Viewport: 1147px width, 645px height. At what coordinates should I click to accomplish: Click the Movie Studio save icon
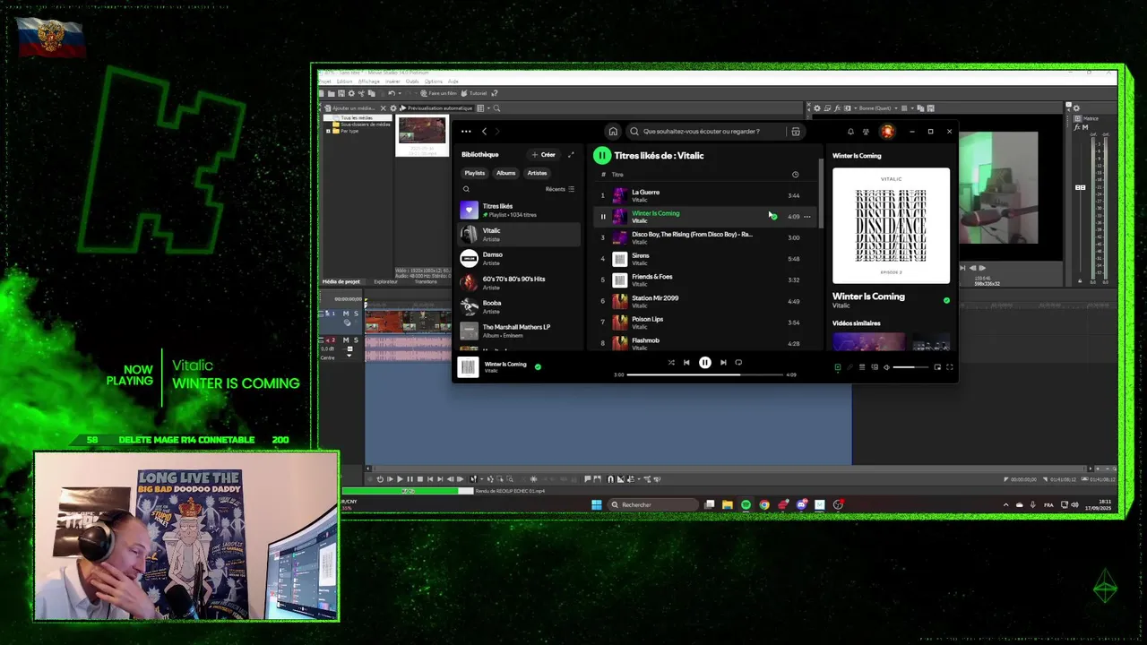[341, 93]
